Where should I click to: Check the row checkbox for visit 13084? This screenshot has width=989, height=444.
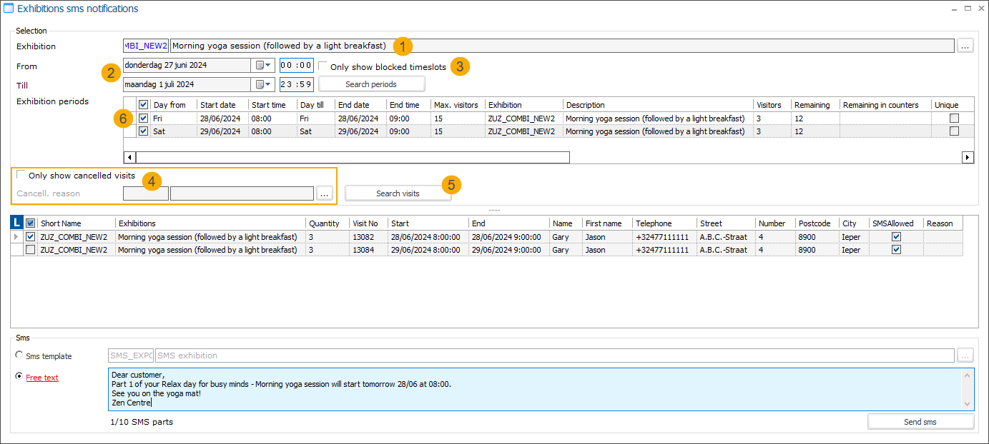[29, 249]
